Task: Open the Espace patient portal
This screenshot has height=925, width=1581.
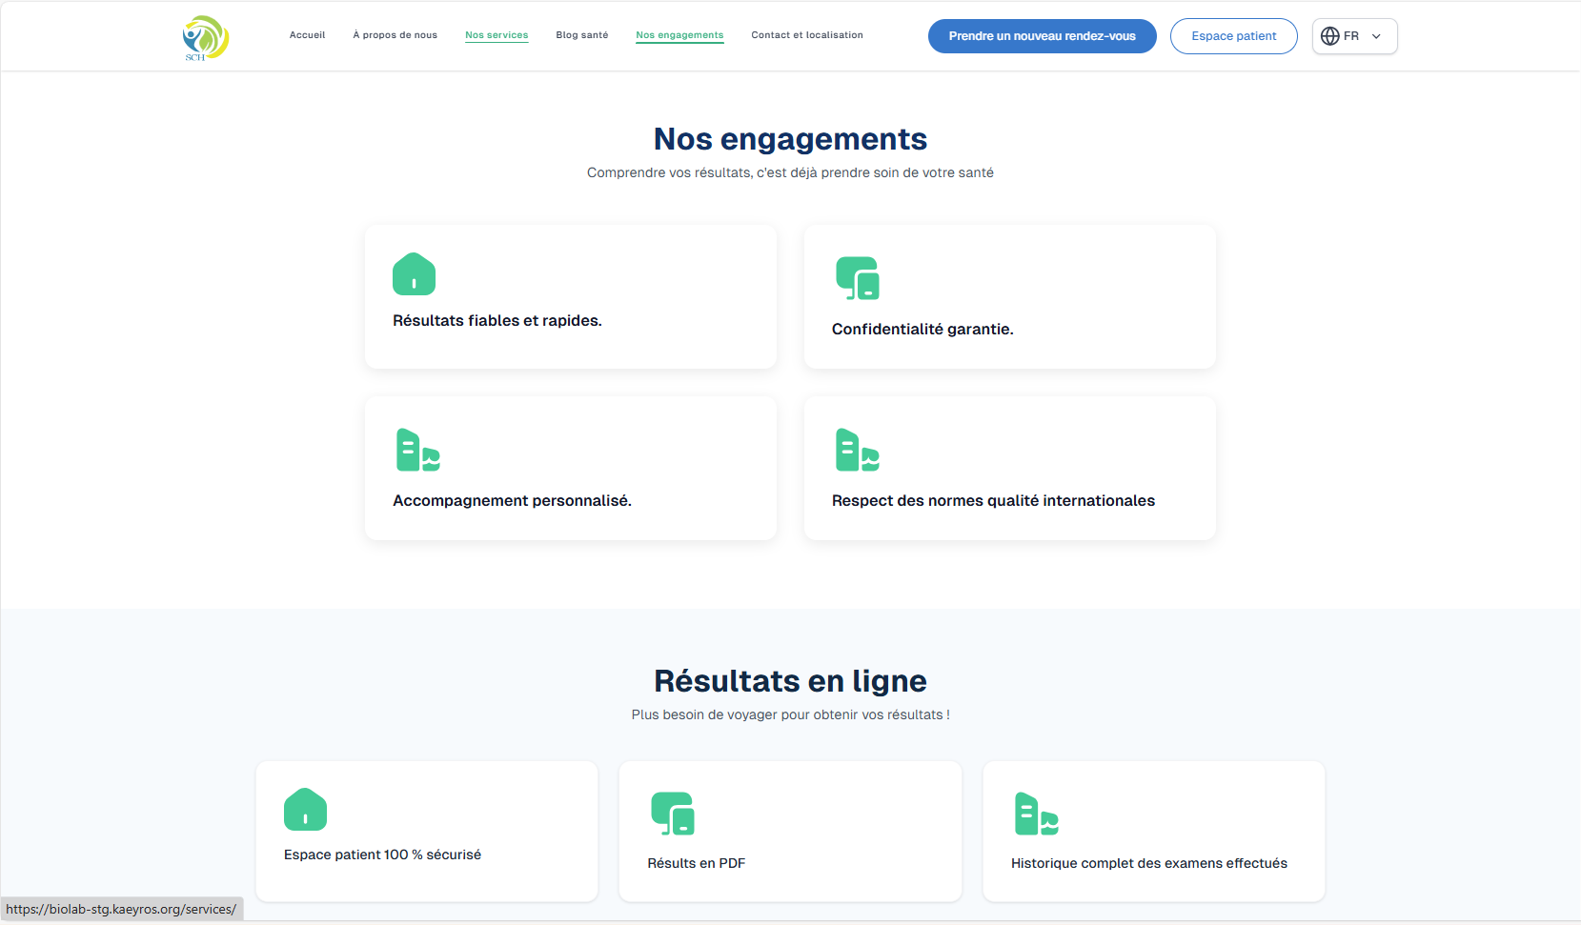Action: 1233,35
